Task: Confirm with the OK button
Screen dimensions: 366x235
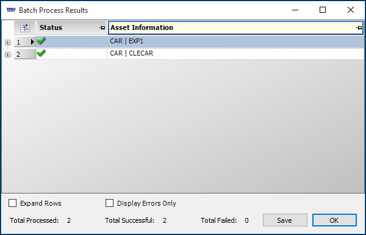Action: [334, 220]
